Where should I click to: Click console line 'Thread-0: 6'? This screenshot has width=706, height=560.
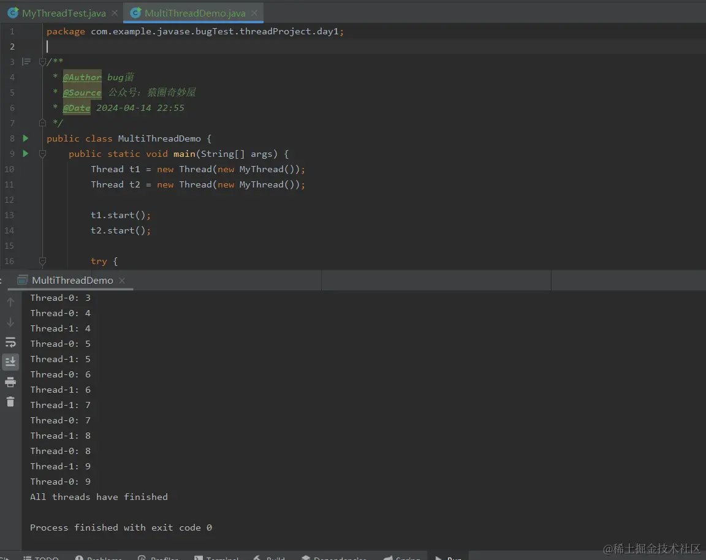coord(60,374)
